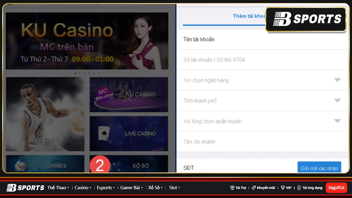352x198 pixels.
Task: Click the Khuyến mãi link text
Action: [x=266, y=188]
